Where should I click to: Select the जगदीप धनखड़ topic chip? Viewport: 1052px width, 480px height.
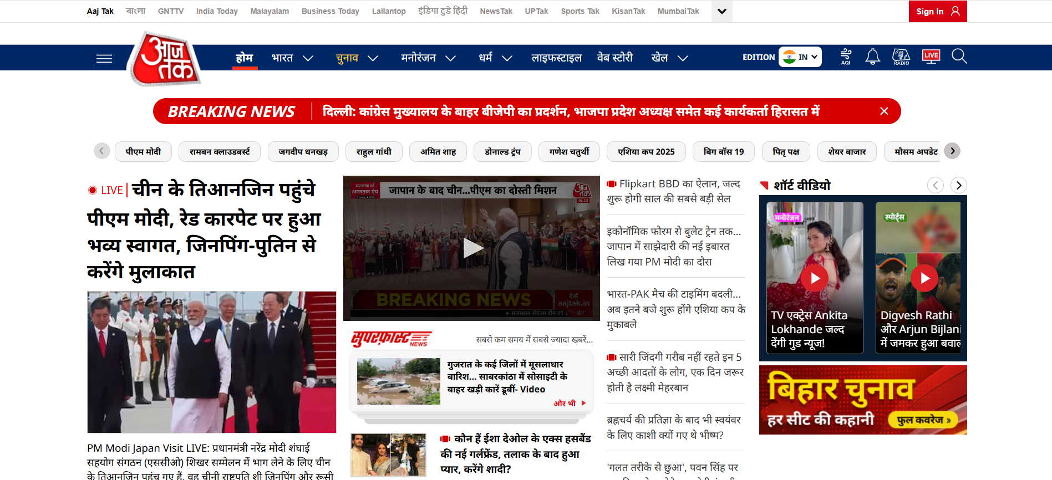(x=303, y=151)
